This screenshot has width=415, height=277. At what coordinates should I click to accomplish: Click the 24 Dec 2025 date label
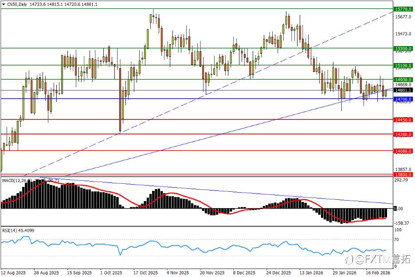[x=278, y=273]
